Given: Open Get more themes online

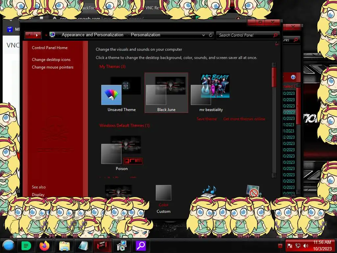Looking at the screenshot, I should pos(244,119).
